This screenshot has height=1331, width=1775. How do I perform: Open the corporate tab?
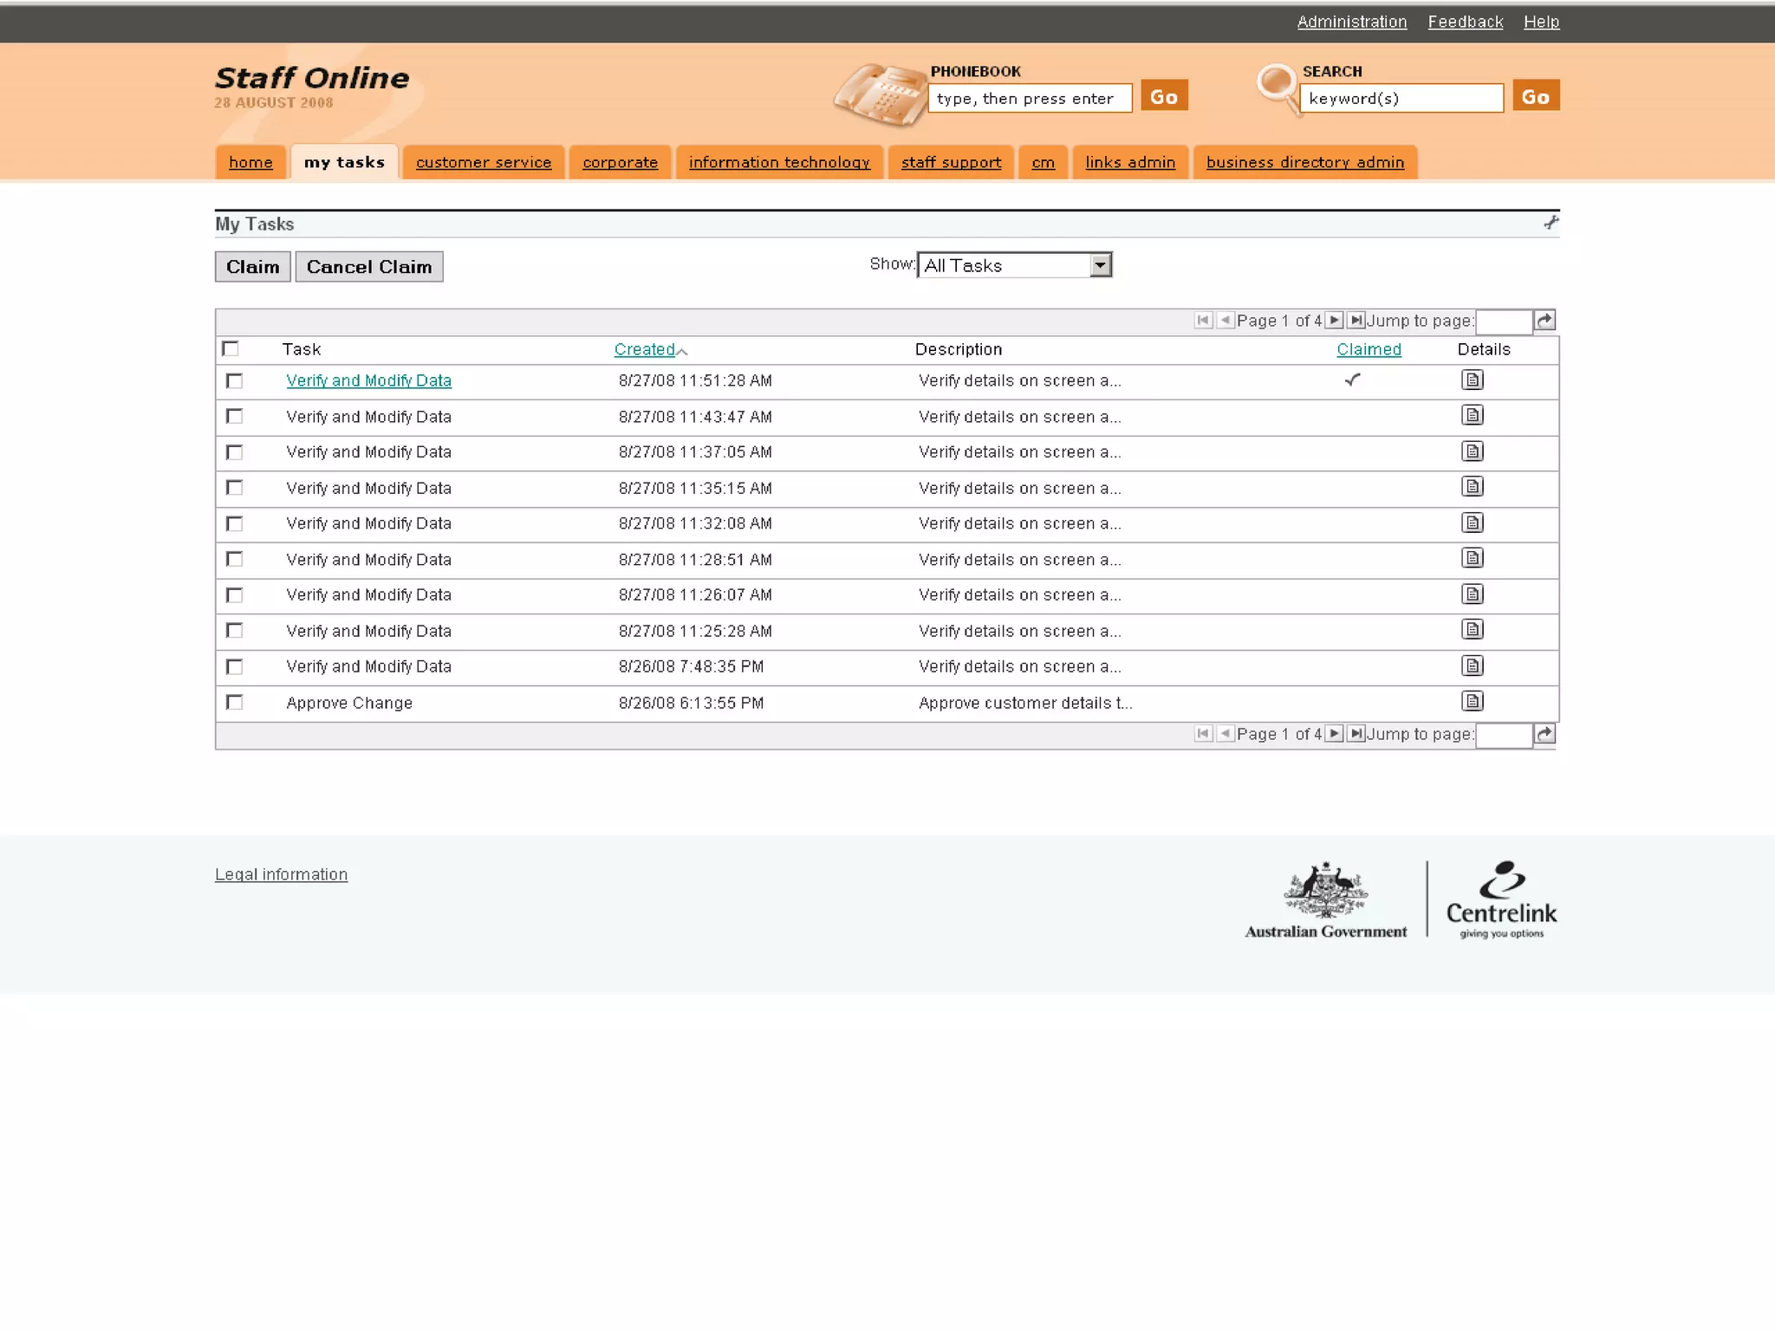[620, 162]
